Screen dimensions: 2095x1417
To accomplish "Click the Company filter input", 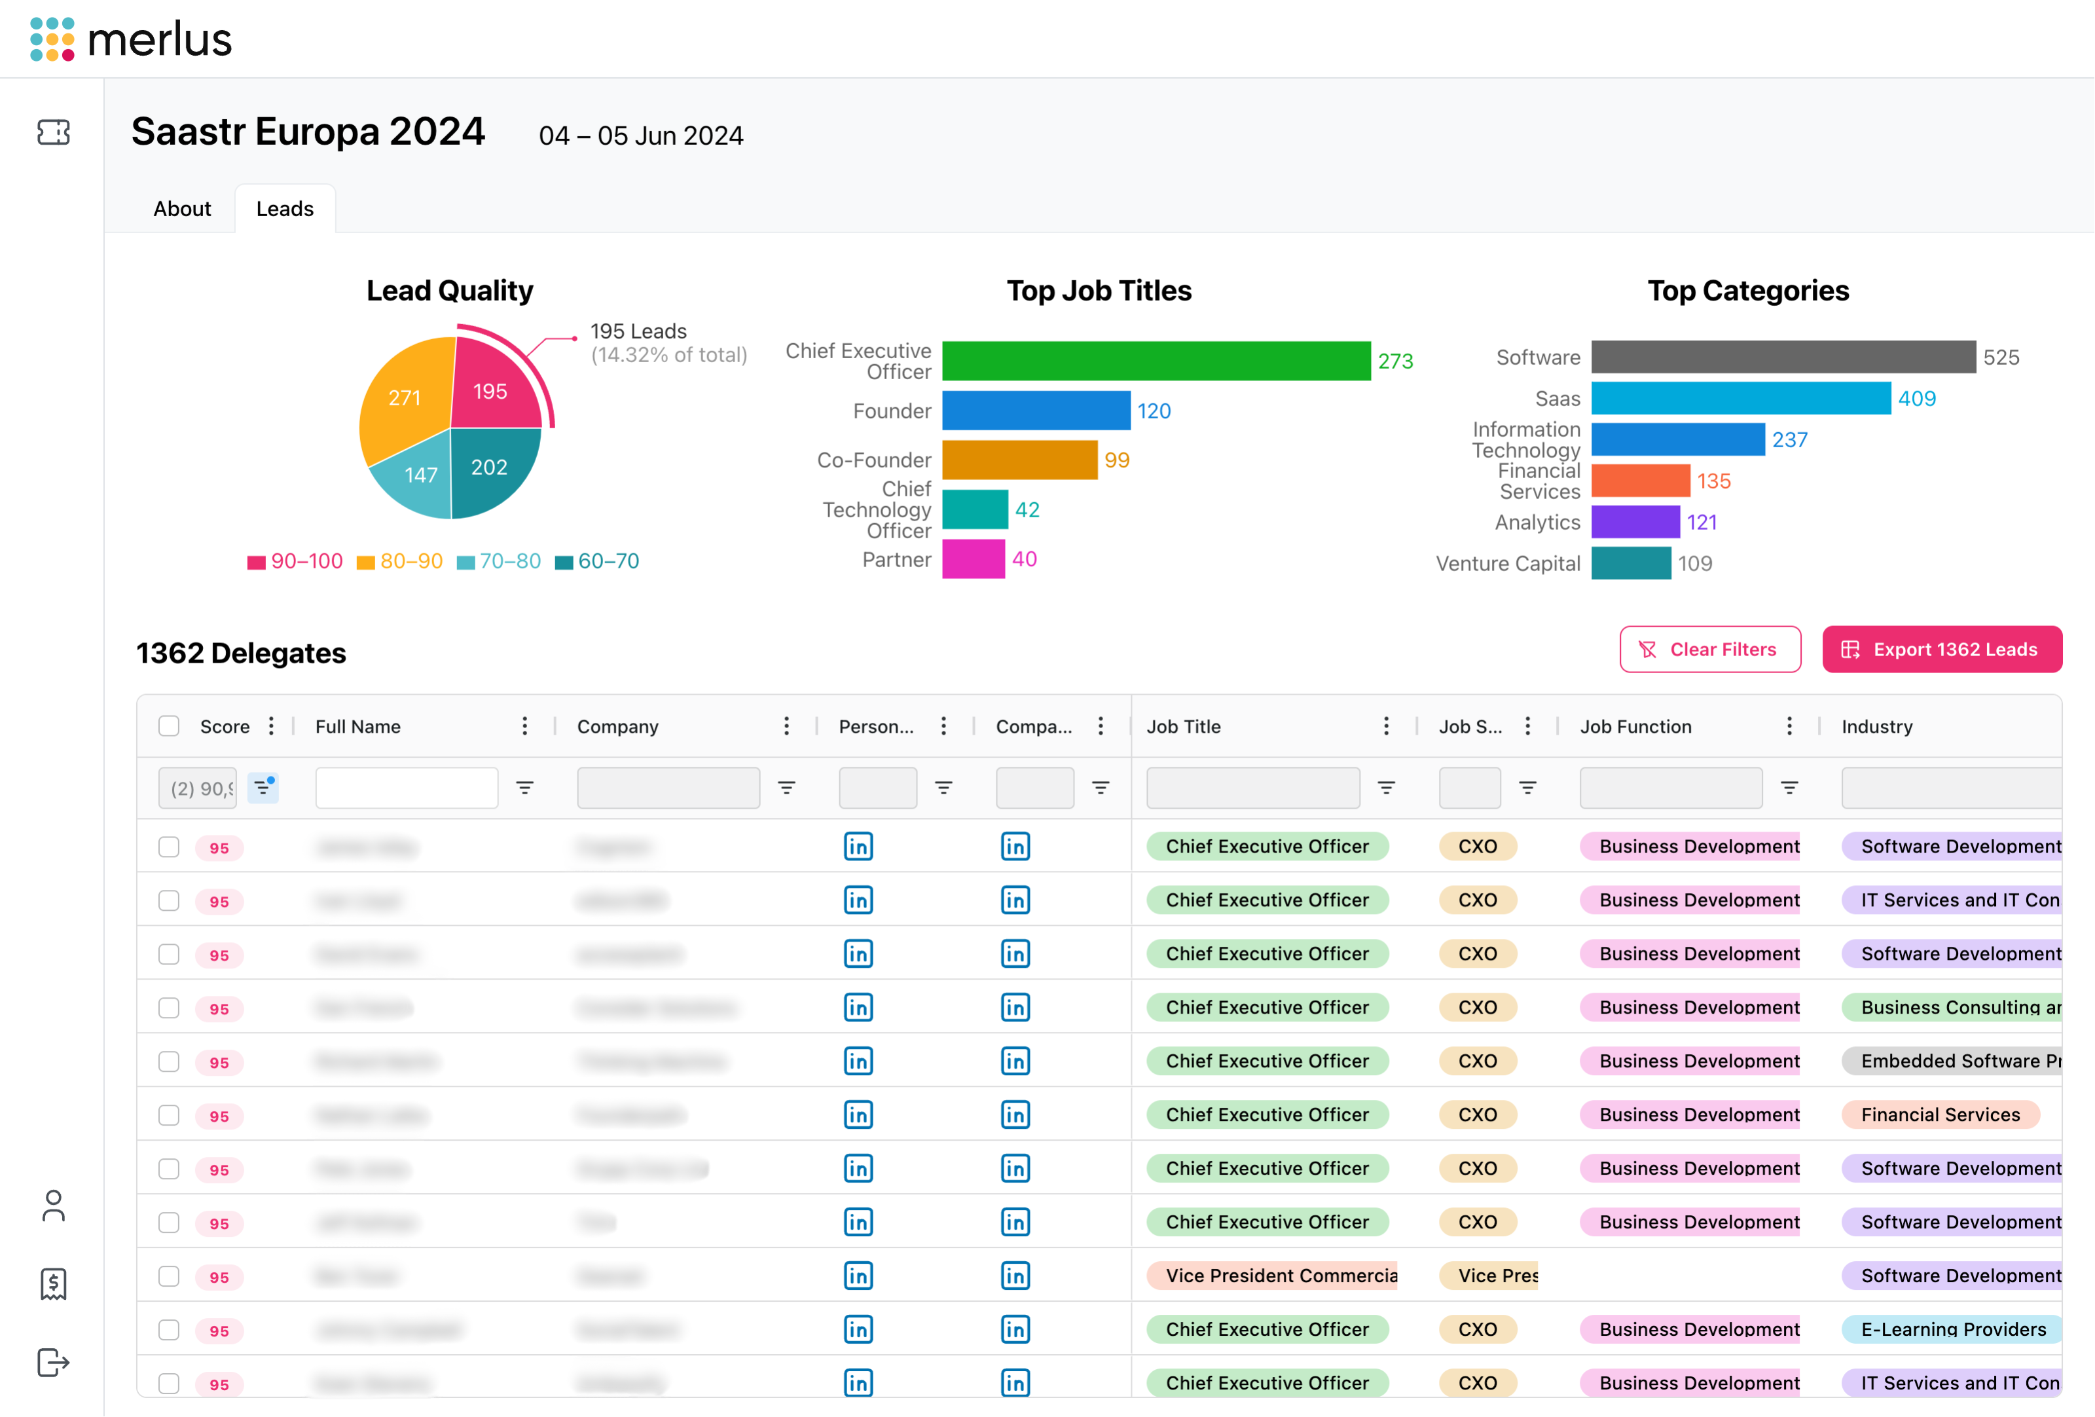I will (668, 788).
